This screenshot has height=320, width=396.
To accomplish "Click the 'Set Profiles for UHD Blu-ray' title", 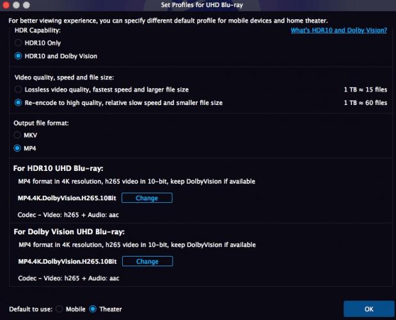I will click(202, 5).
